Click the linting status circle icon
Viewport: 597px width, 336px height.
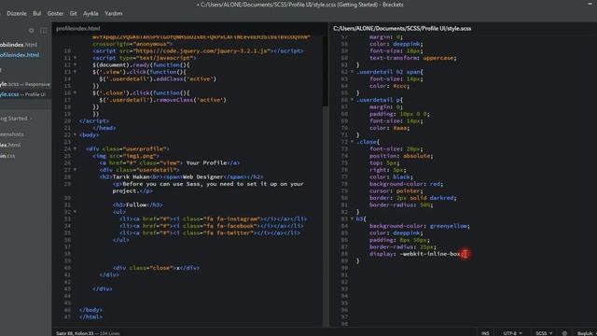point(564,333)
